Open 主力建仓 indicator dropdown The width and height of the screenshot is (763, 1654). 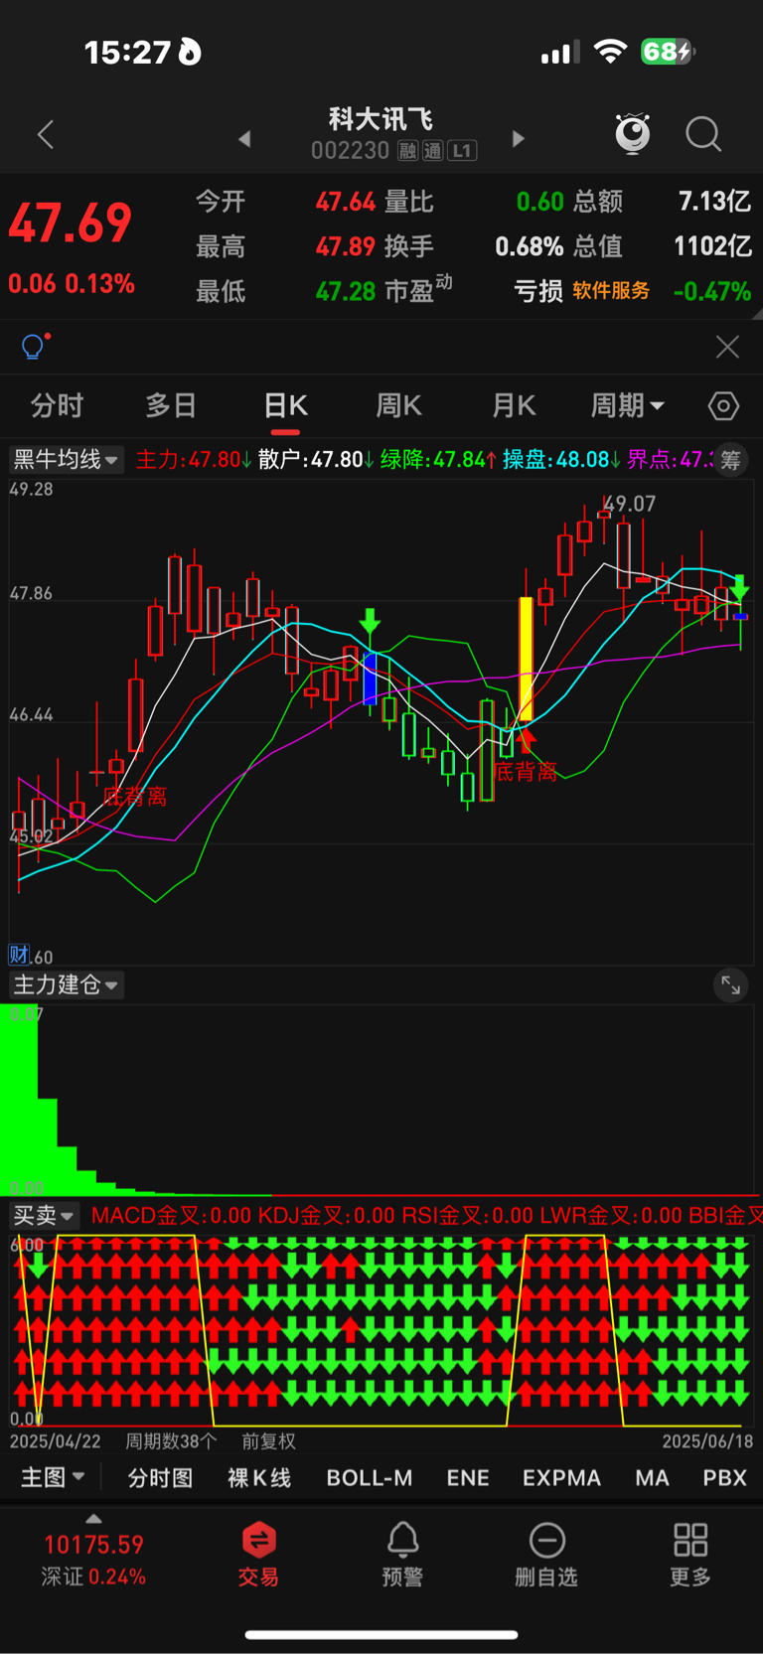coord(66,984)
